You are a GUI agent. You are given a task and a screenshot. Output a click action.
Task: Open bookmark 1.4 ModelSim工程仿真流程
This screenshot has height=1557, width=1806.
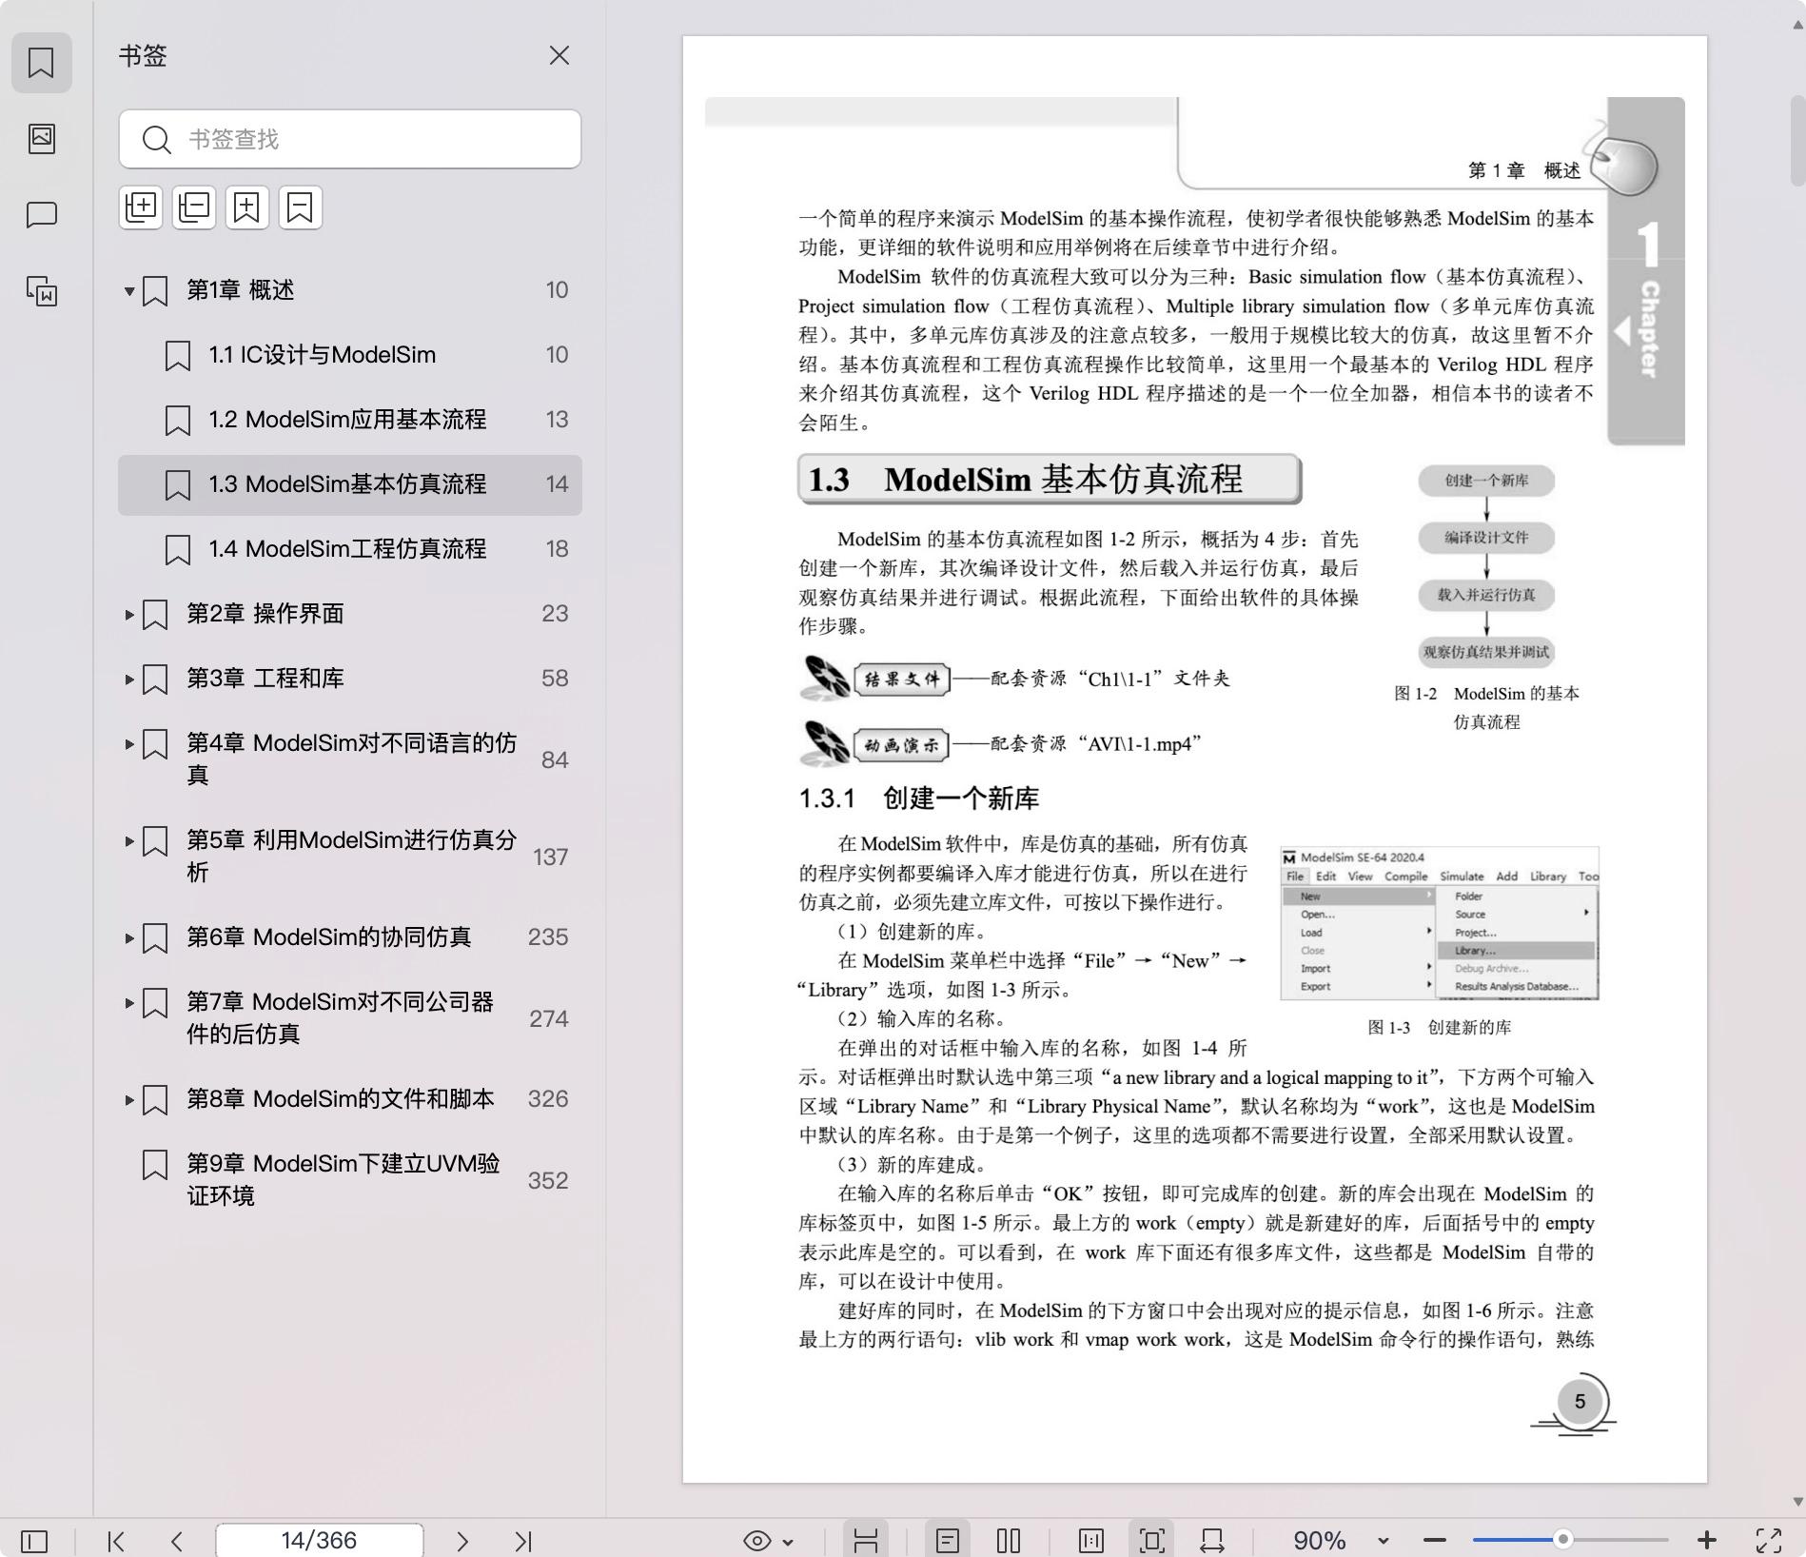350,549
